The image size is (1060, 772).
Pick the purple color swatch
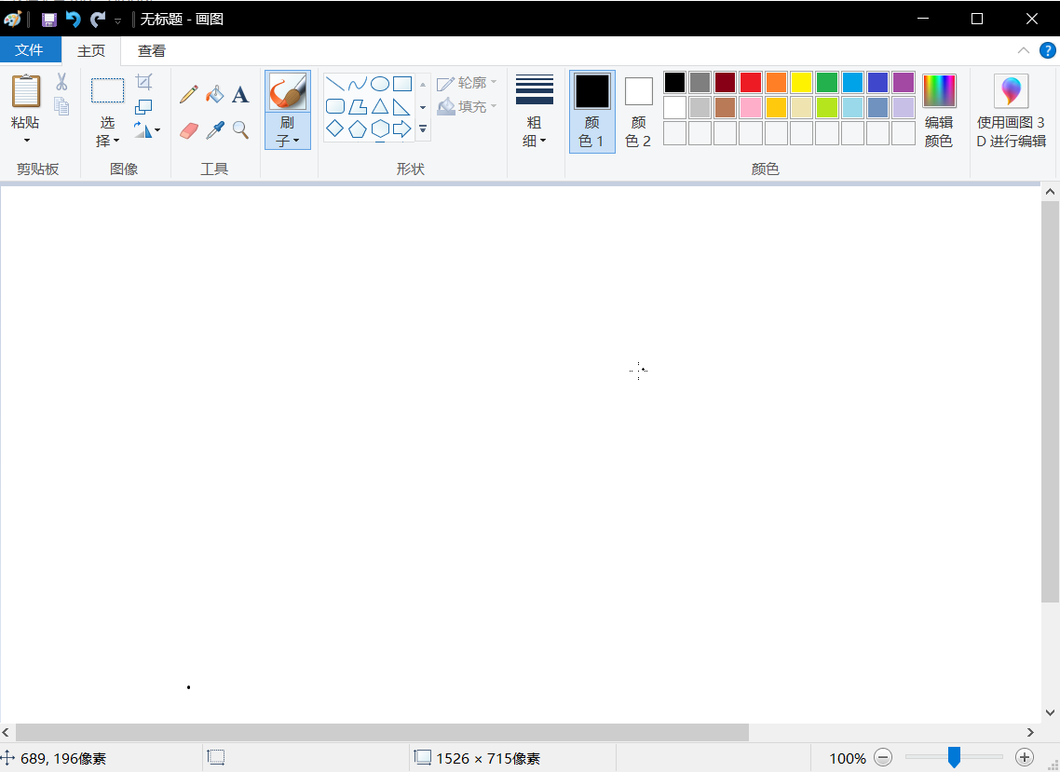click(904, 83)
